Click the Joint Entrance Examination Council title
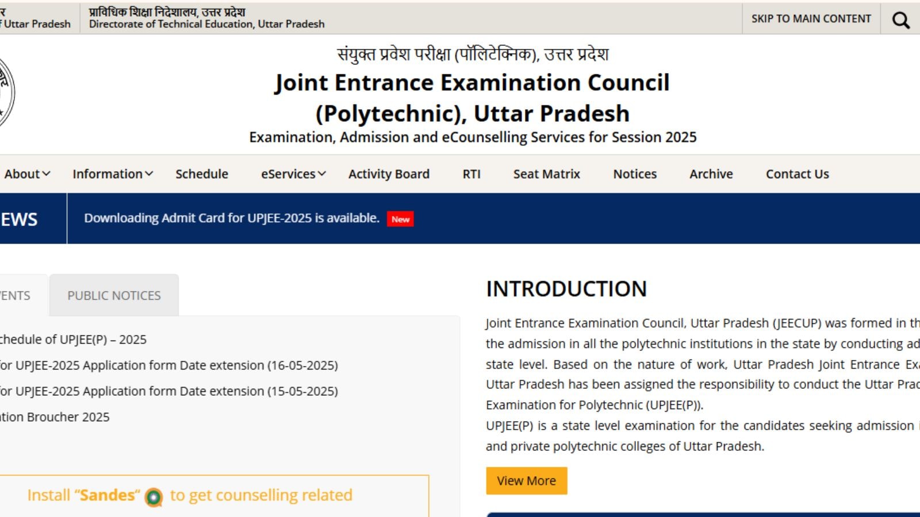Viewport: 920px width, 517px height. [472, 98]
